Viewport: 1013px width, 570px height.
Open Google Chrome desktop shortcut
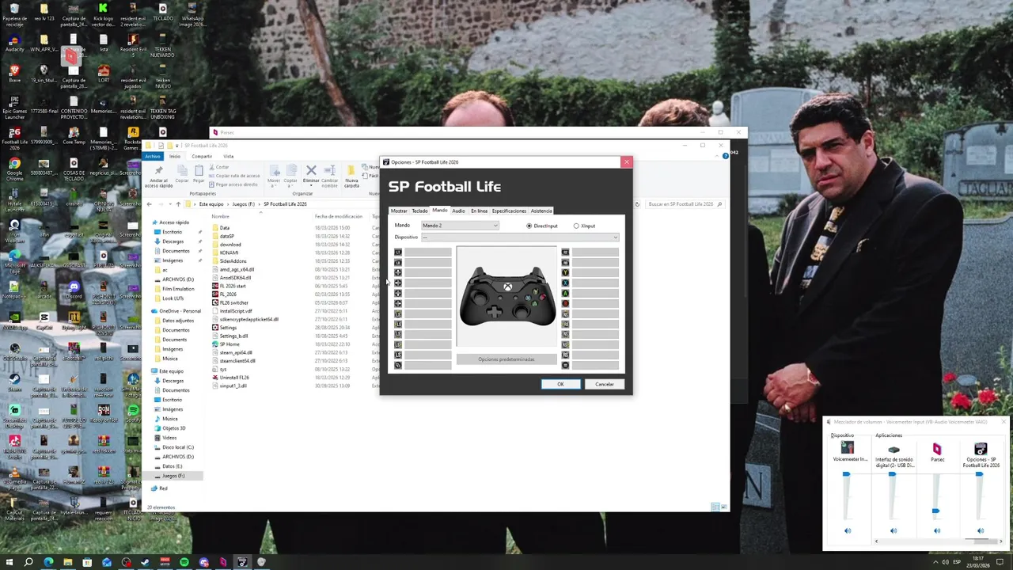(x=14, y=167)
